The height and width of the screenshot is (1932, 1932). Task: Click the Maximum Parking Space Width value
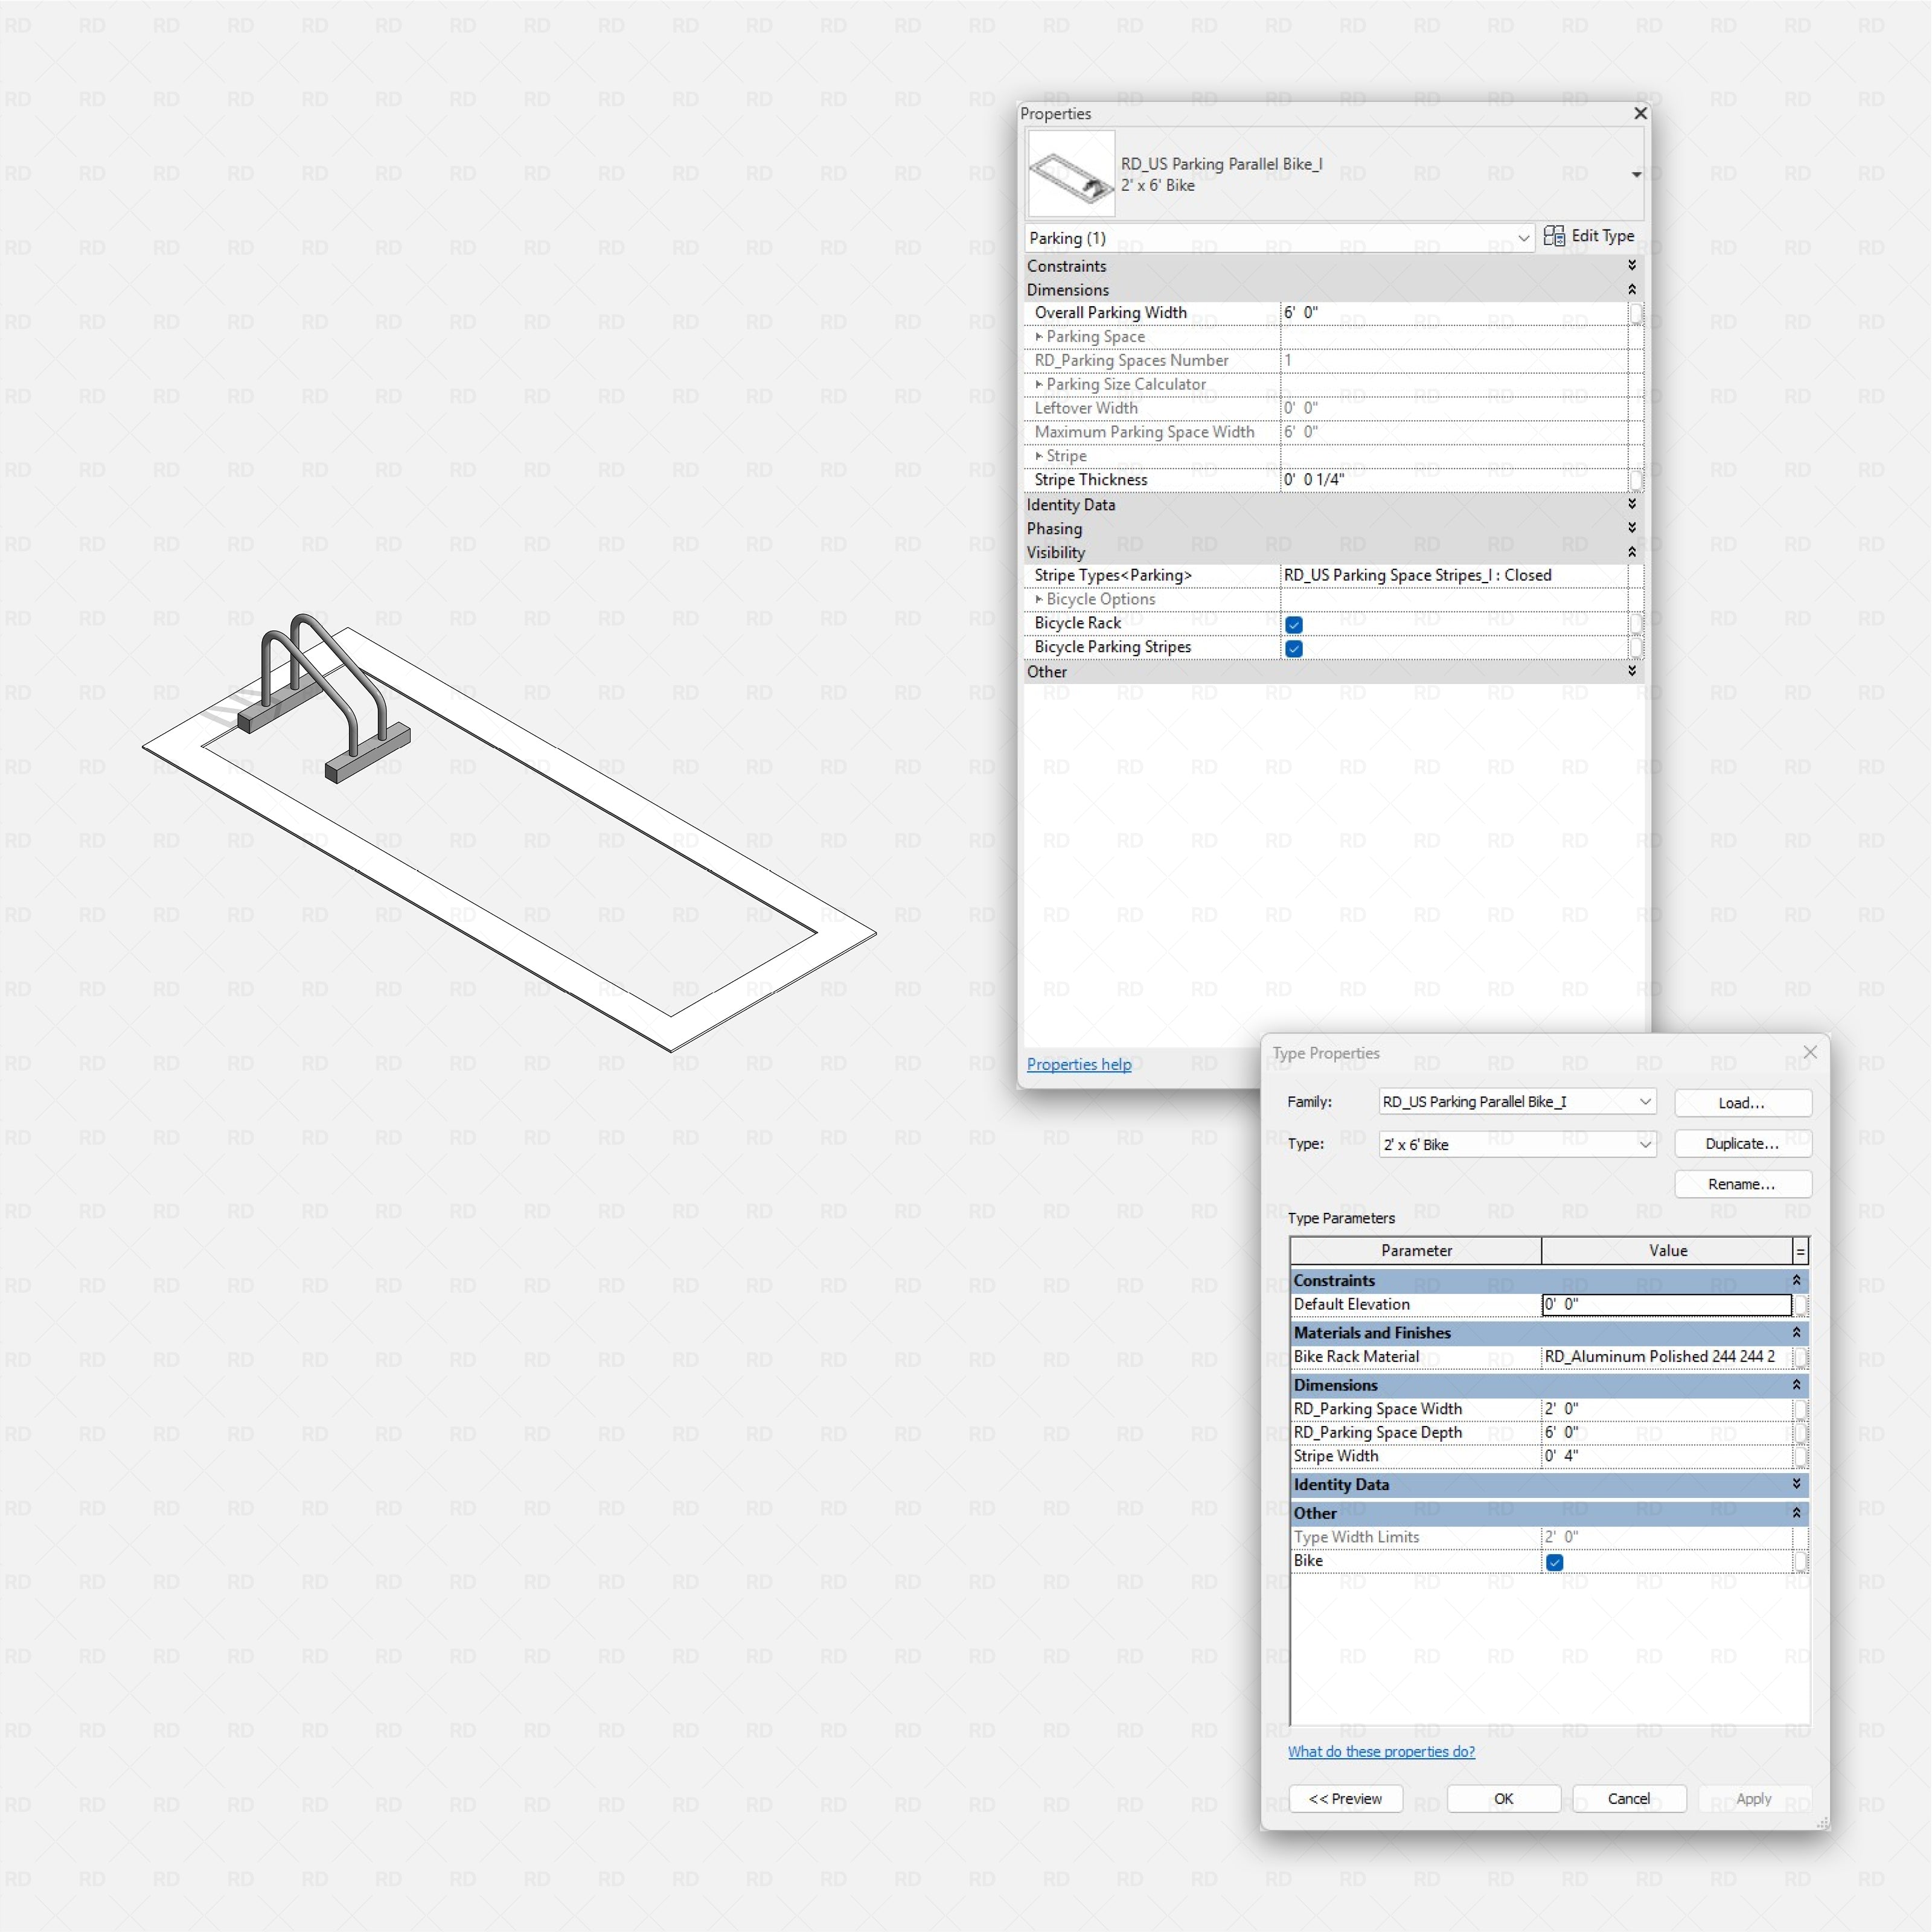click(1454, 432)
